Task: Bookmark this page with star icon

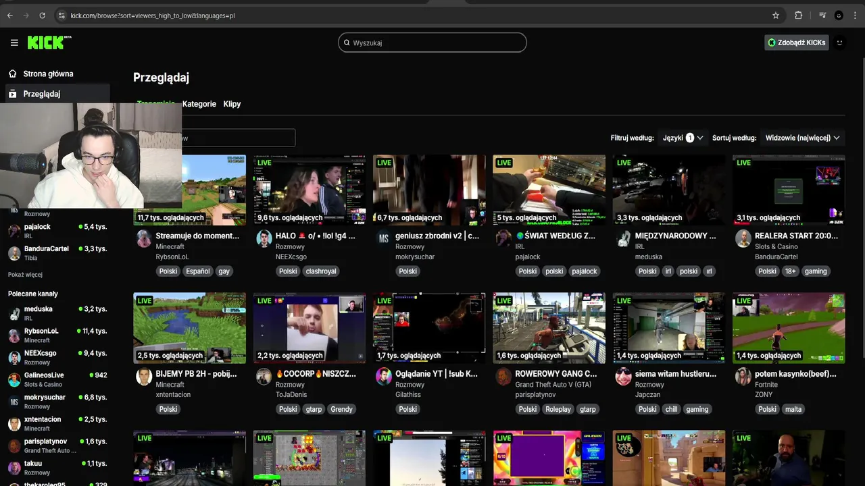Action: click(776, 15)
